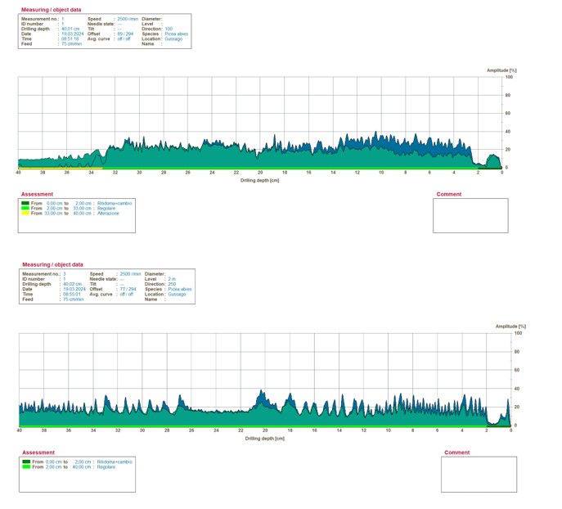Click inside the second Comment box
The height and width of the screenshot is (509, 562).
pyautogui.click(x=479, y=475)
